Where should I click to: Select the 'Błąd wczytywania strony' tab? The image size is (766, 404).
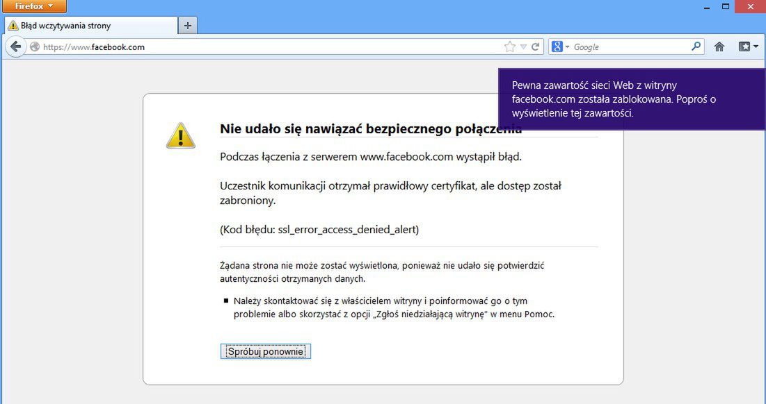(x=91, y=26)
